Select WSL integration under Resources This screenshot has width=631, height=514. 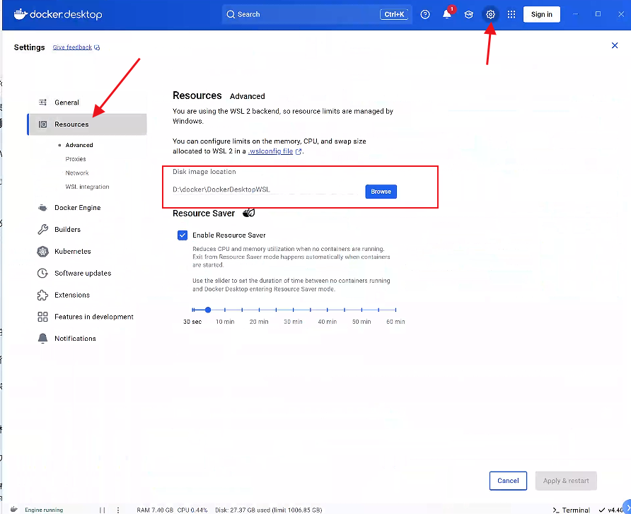coord(87,187)
